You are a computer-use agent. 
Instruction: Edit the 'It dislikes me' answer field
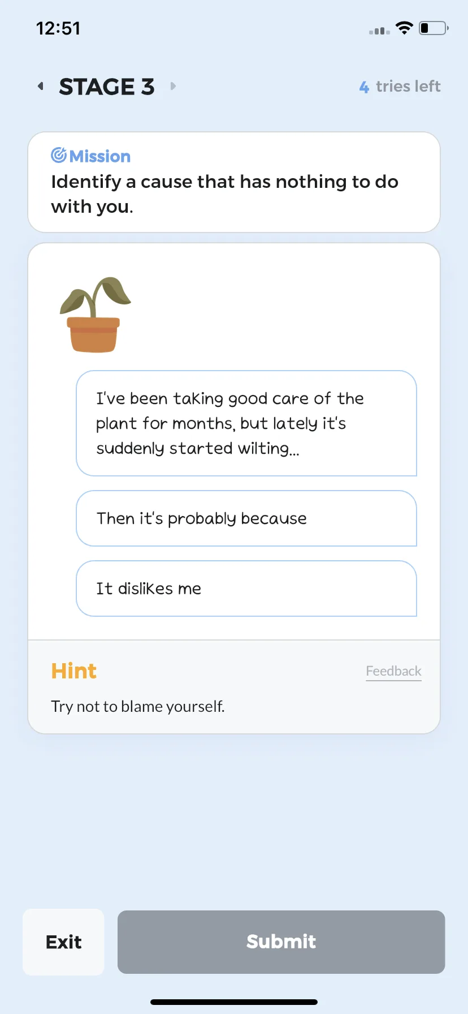pos(246,588)
